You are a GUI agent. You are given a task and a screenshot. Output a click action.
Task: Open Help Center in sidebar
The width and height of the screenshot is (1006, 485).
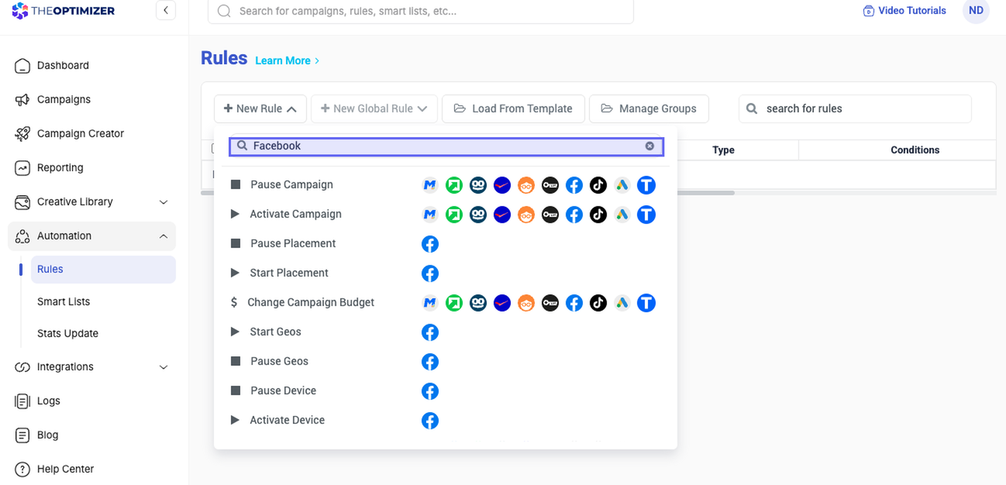65,470
